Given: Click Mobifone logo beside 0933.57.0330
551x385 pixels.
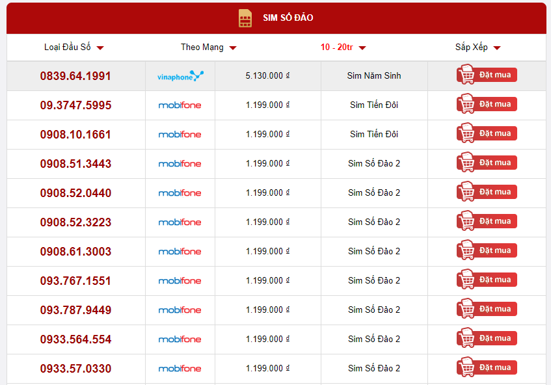Looking at the screenshot, I should coord(180,369).
